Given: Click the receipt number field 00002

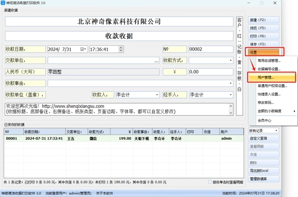Looking at the screenshot, I should (211, 49).
